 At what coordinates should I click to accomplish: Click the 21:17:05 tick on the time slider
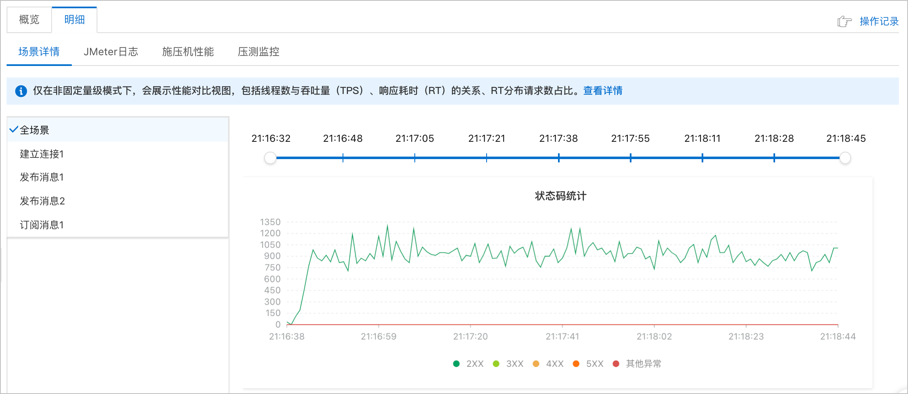tap(415, 158)
